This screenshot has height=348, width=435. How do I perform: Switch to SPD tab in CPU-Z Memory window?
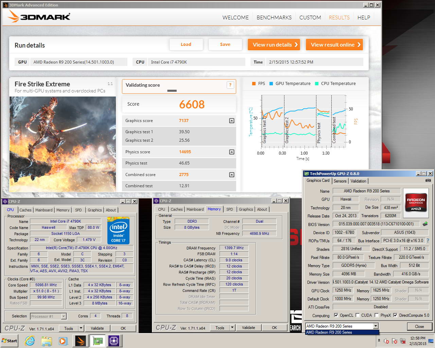click(230, 209)
